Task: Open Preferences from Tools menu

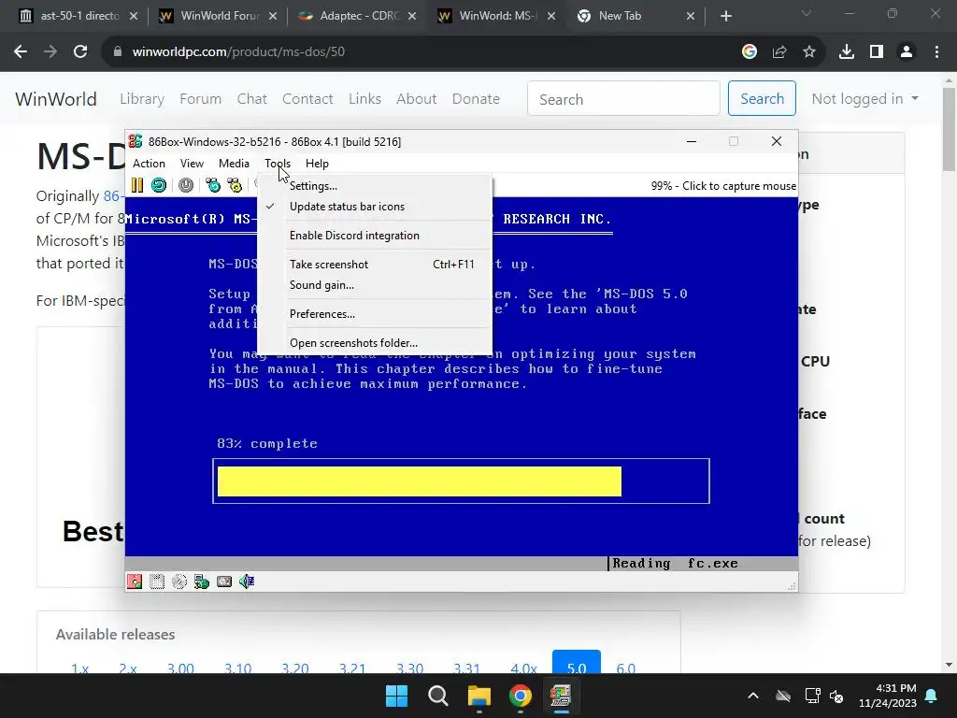Action: [x=375, y=314]
